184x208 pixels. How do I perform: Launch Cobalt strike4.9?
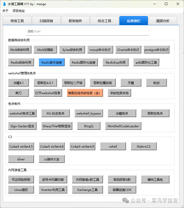point(82,146)
